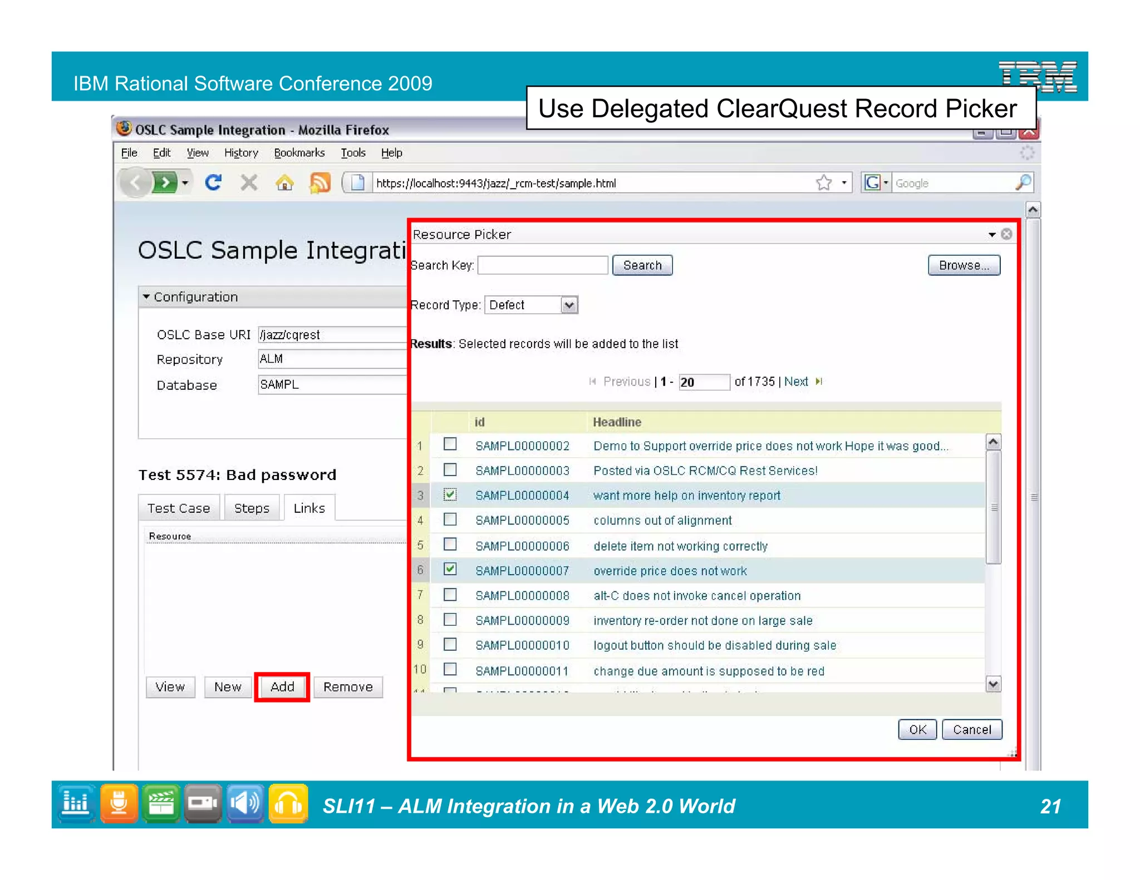
Task: Switch to the Steps tab
Action: (252, 508)
